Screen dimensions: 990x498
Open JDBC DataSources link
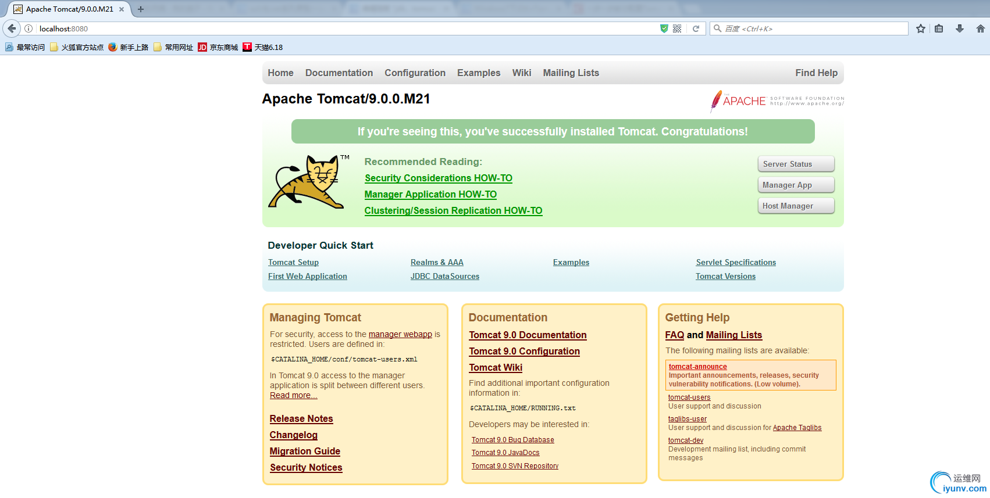[x=445, y=277]
